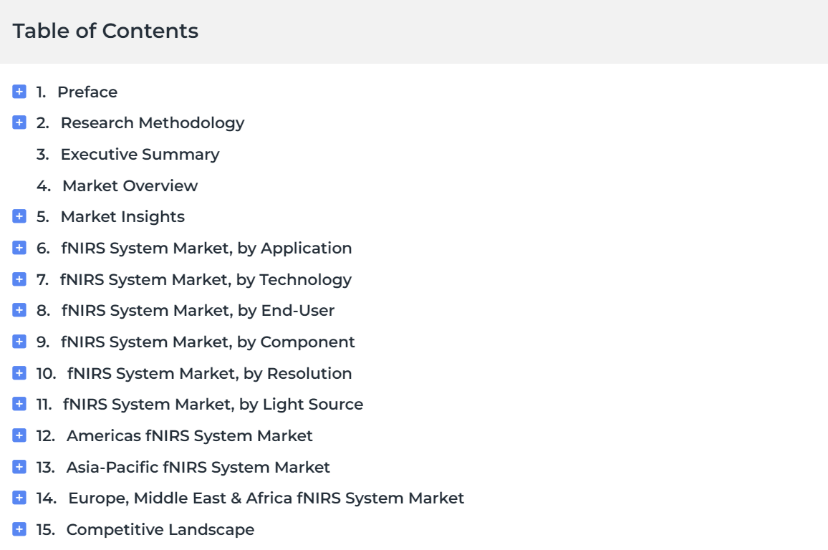Open the Competitive Landscape entry text
828x550 pixels.
pos(160,529)
